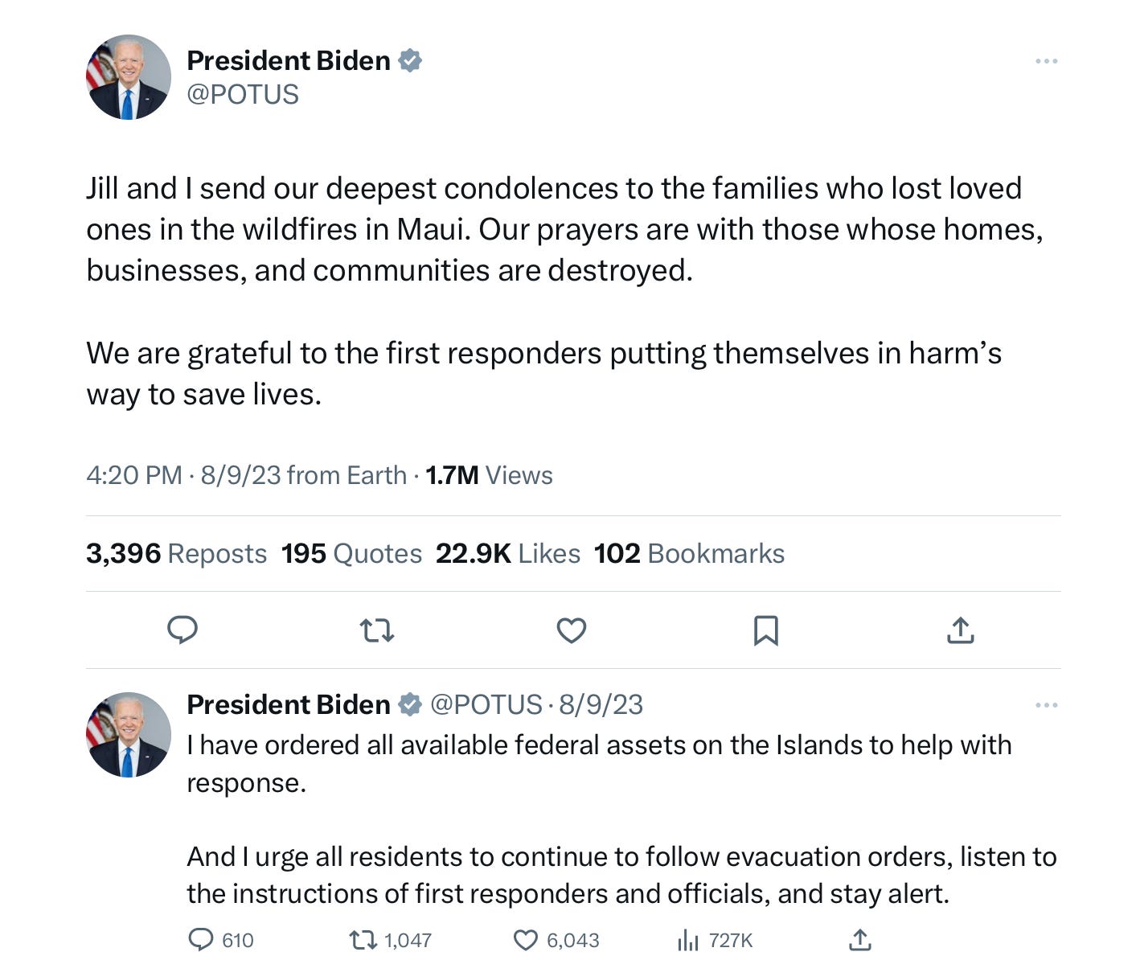Image resolution: width=1140 pixels, height=960 pixels.
Task: Click the verified badge beside President Biden
Action: click(411, 60)
